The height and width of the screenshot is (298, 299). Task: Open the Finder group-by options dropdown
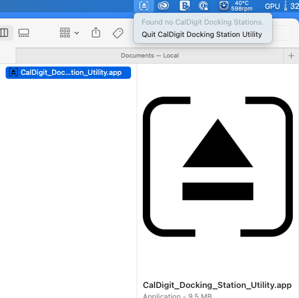click(69, 33)
